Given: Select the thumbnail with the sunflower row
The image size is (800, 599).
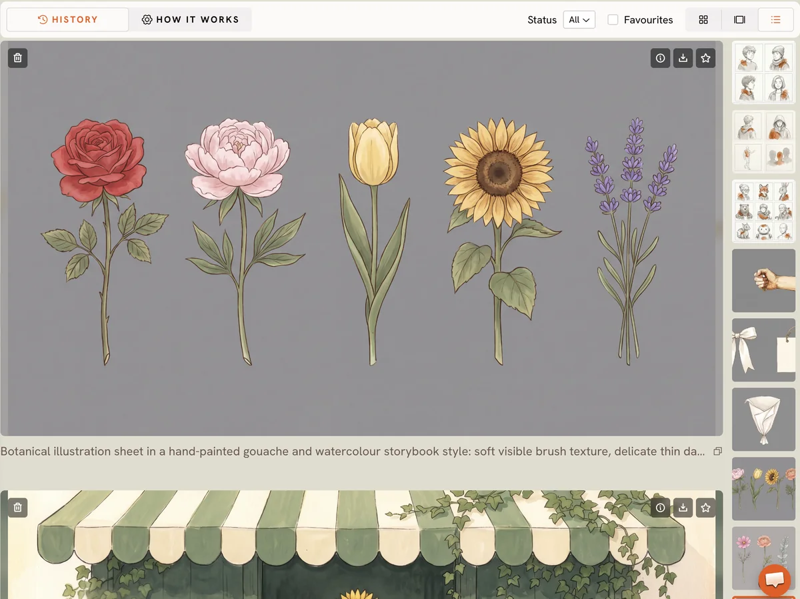Looking at the screenshot, I should point(764,489).
